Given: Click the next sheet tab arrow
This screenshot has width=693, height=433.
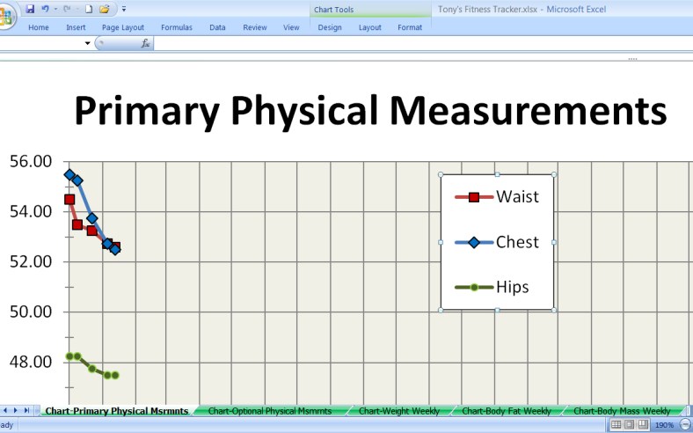Looking at the screenshot, I should point(16,410).
